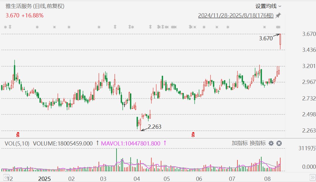Close the VOL indicator panel
This screenshot has height=182, width=316.
point(279,143)
